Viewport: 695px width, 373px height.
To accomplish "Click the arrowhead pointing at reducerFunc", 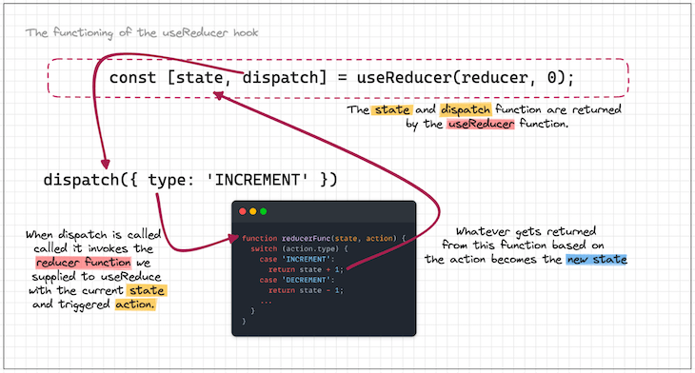I will [x=234, y=238].
